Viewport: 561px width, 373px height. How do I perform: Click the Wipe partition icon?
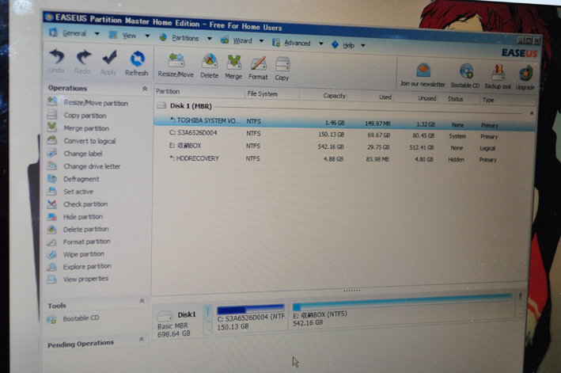pos(52,254)
